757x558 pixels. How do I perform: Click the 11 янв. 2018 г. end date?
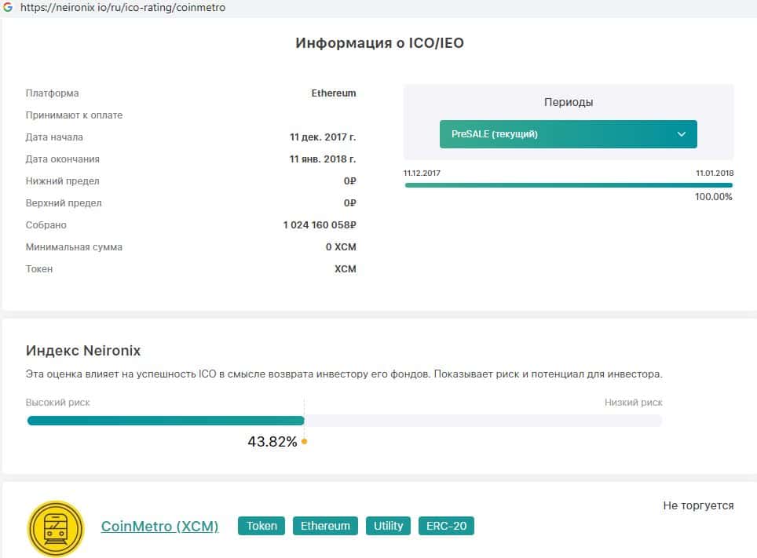[323, 159]
